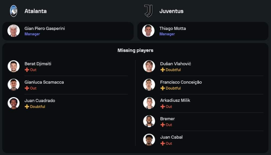Open the Dušan Vlahović player name
Screen dimensions: 271x155
(176, 64)
